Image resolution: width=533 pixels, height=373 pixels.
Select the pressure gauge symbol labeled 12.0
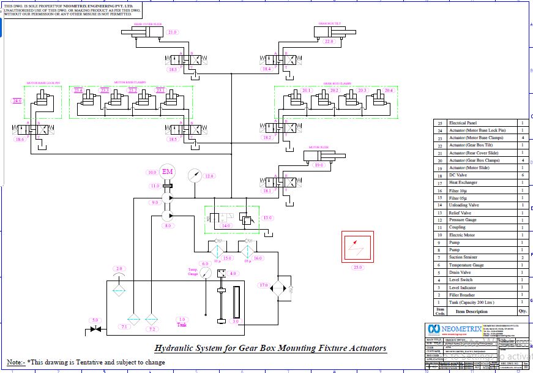(194, 176)
